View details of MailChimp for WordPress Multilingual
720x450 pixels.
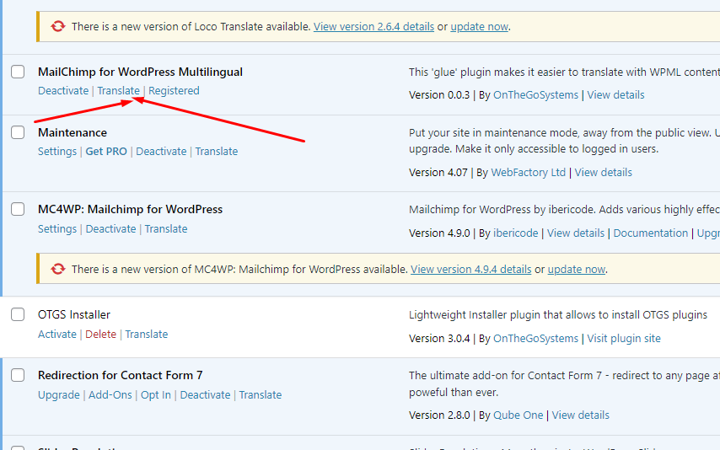pyautogui.click(x=615, y=95)
